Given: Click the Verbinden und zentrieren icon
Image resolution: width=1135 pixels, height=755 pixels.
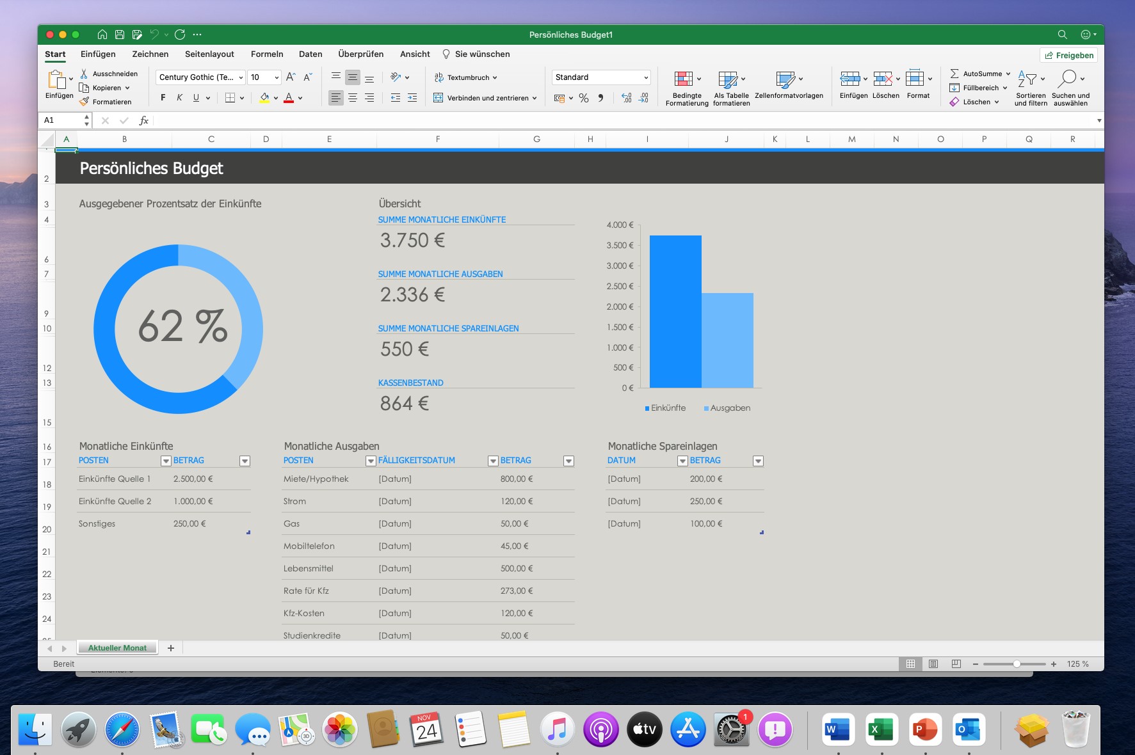Looking at the screenshot, I should pos(439,98).
